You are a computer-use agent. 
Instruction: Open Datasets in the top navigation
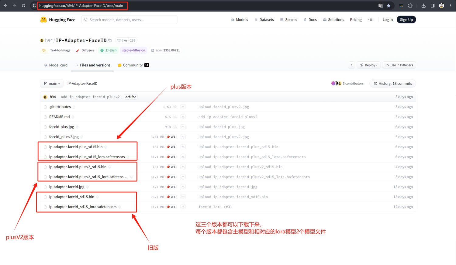[264, 20]
